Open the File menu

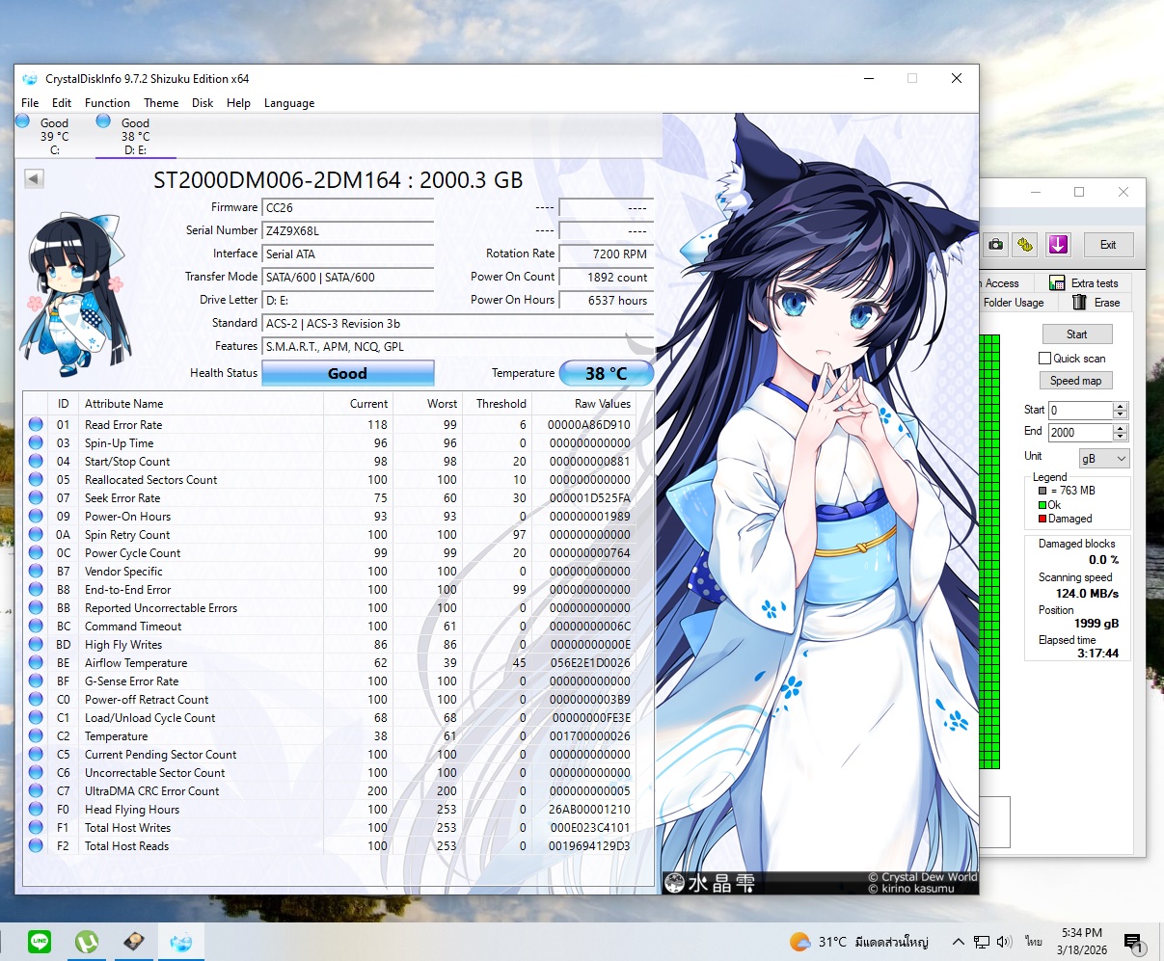click(x=30, y=103)
